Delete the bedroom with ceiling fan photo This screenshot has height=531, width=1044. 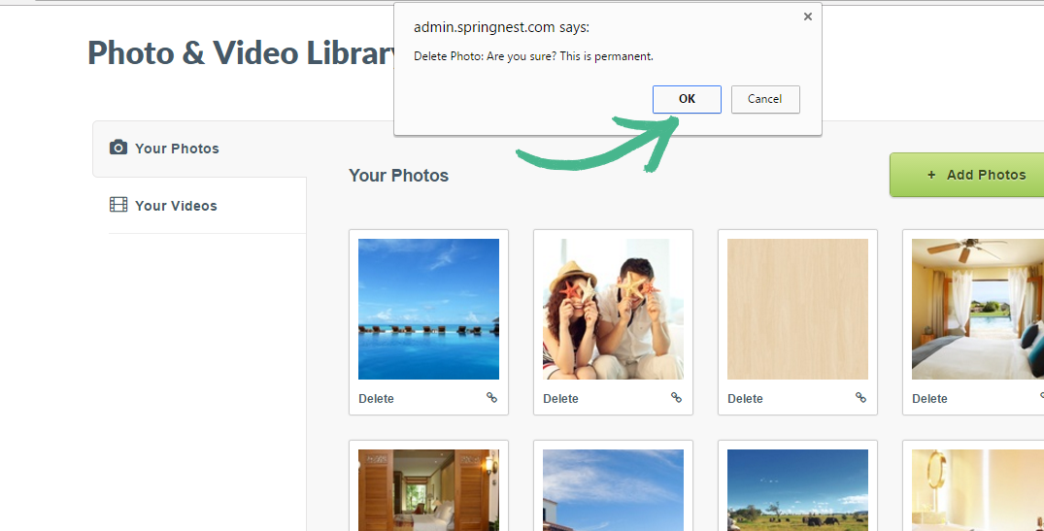(929, 399)
